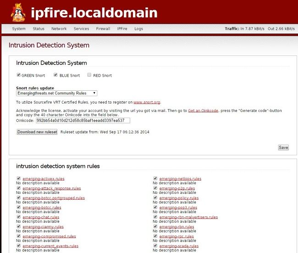Open the emerging-netbios.rules link

point(180,179)
